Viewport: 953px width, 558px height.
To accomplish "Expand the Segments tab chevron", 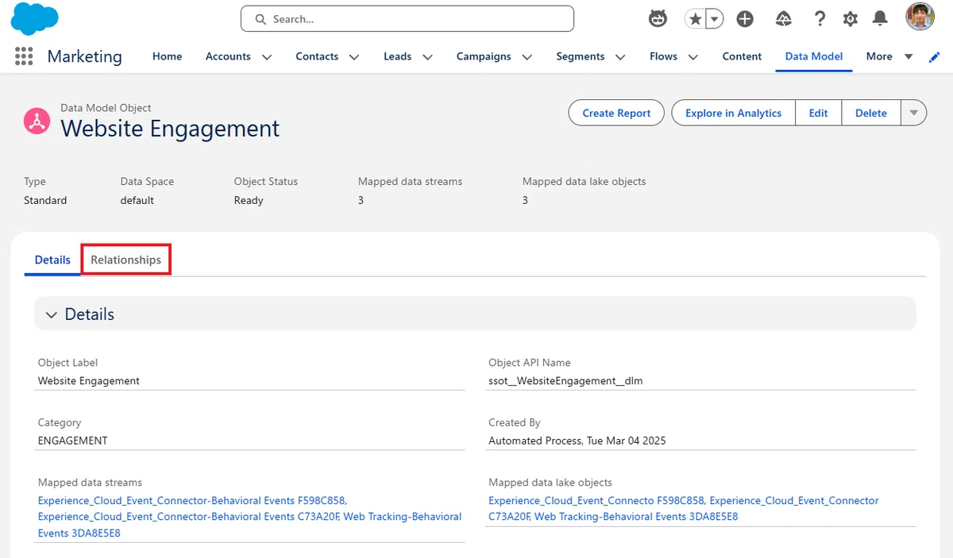I will 620,57.
